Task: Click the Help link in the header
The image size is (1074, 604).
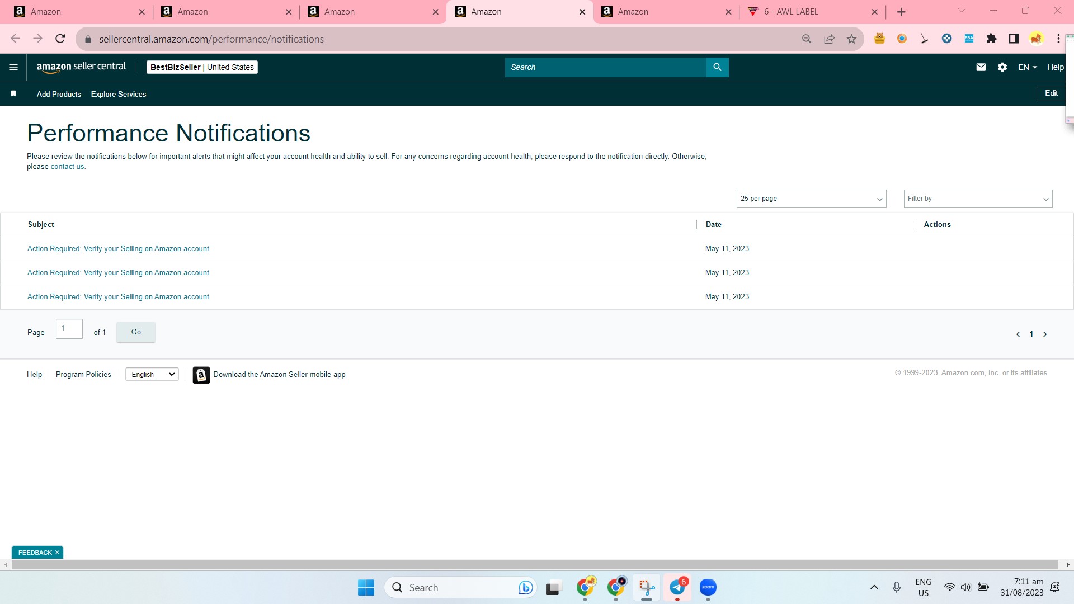Action: click(1055, 67)
